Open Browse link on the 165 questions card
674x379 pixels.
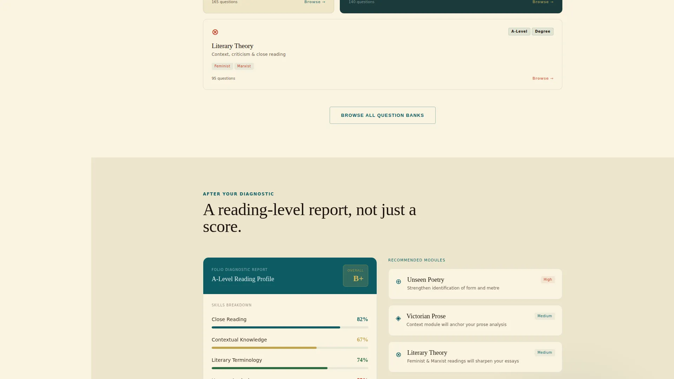(x=315, y=2)
